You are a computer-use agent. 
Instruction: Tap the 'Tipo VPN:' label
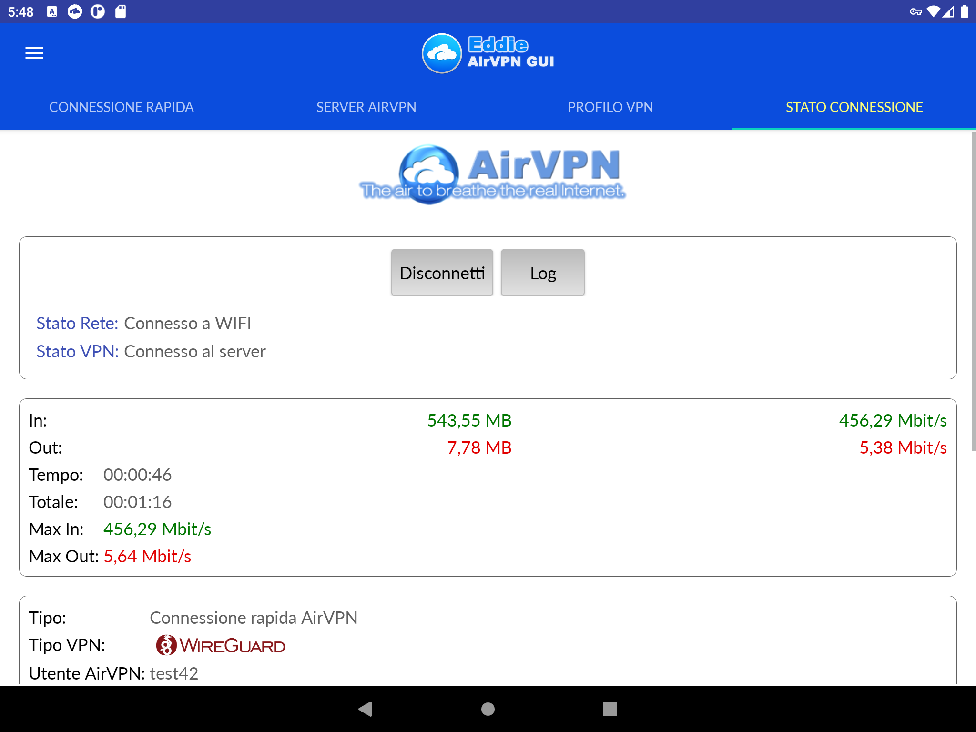pos(67,645)
